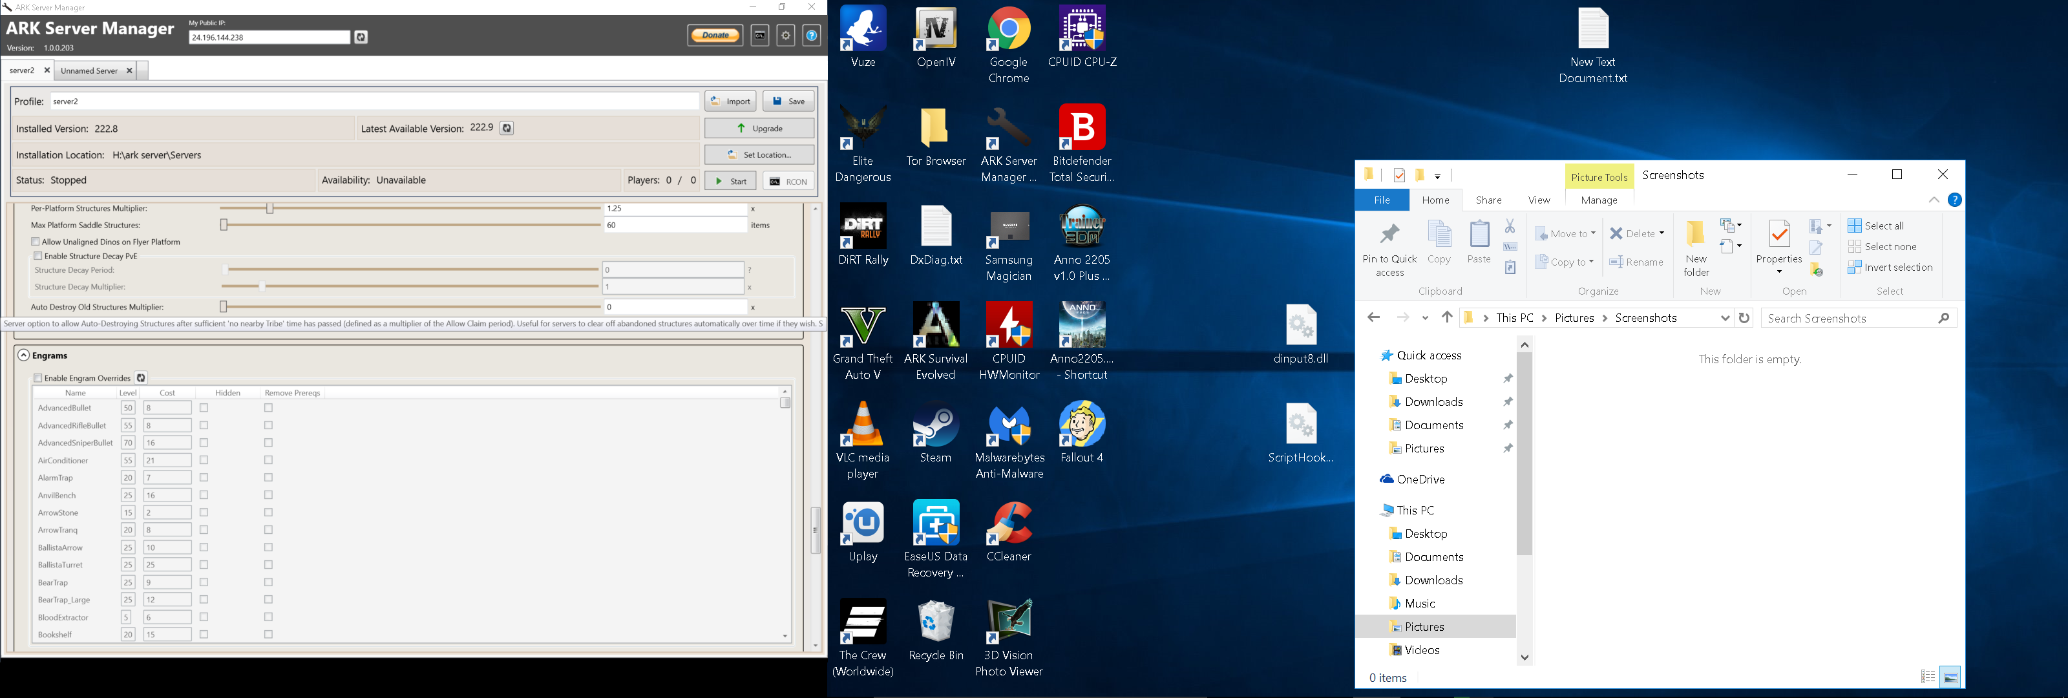Click the Upgrade button

pos(759,129)
